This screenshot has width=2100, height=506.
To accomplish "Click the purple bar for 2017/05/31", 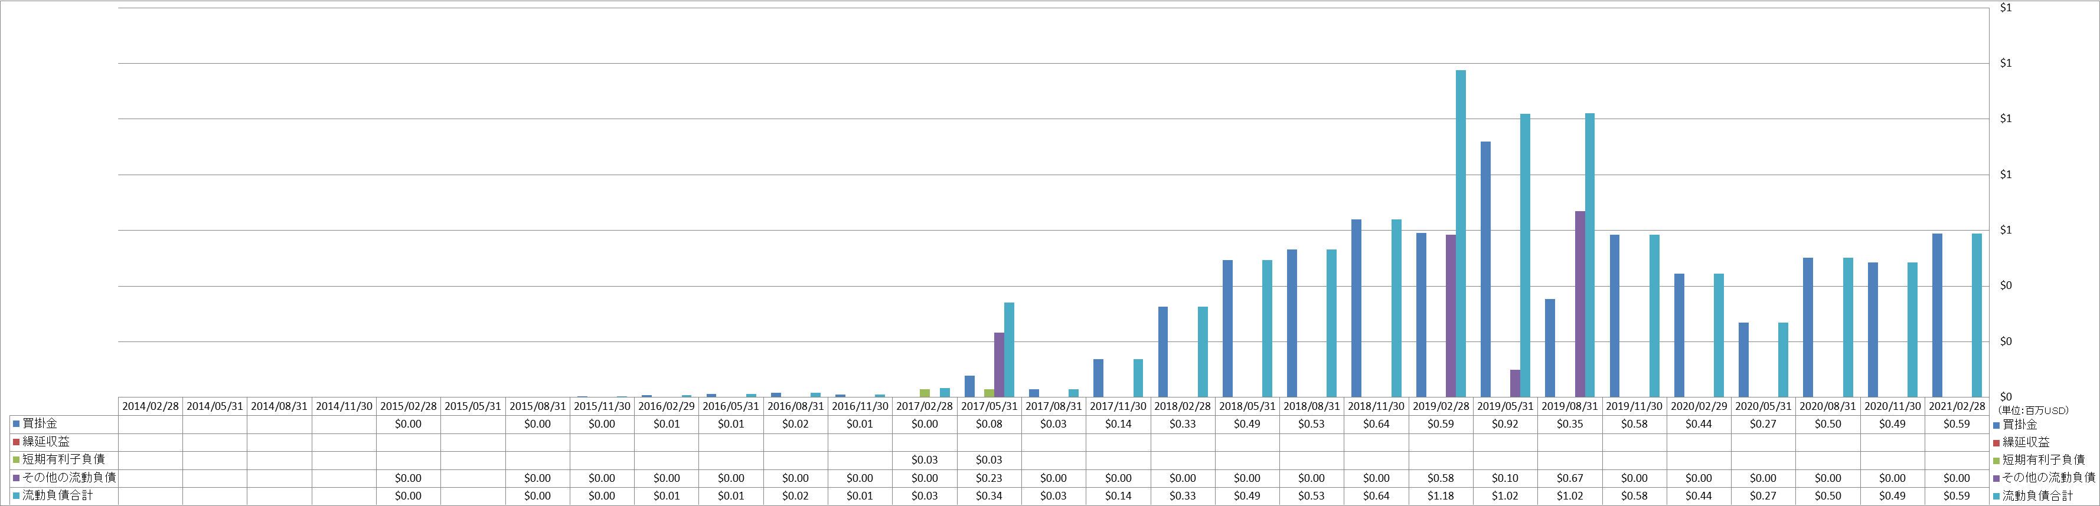I will [x=999, y=365].
